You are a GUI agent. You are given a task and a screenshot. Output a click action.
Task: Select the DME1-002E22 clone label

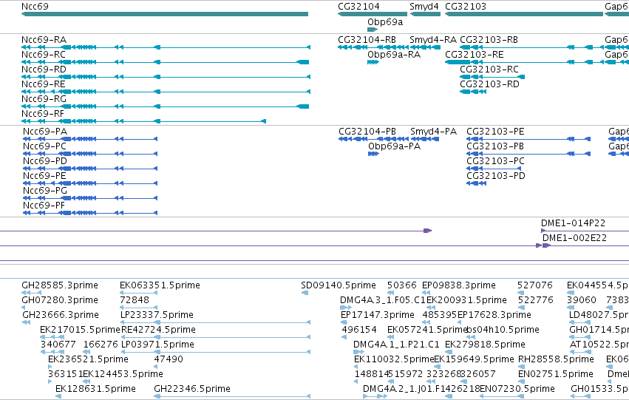click(575, 238)
